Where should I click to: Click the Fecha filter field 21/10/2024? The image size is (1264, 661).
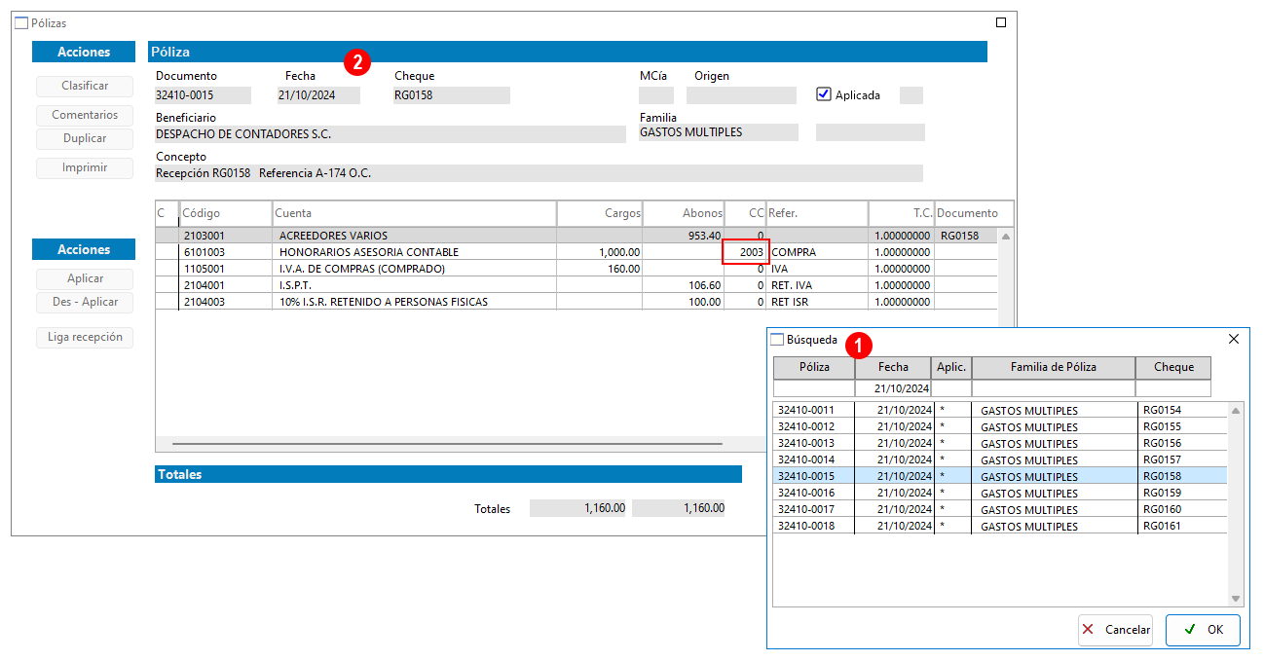[x=893, y=388]
